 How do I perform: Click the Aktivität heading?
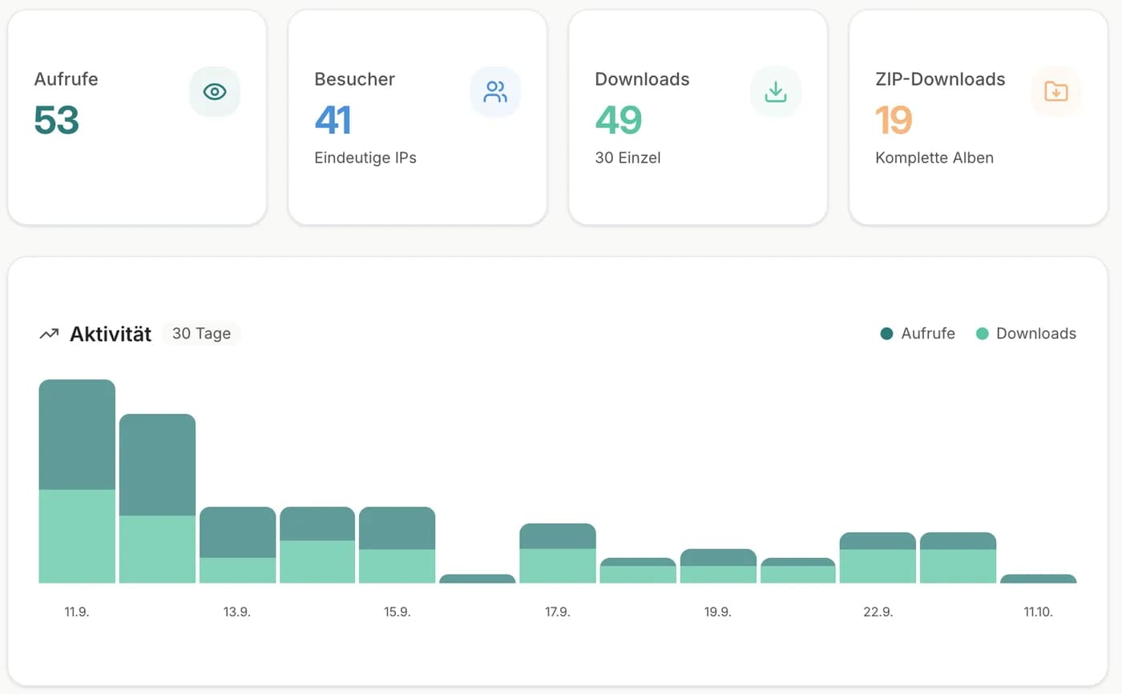[x=111, y=334]
